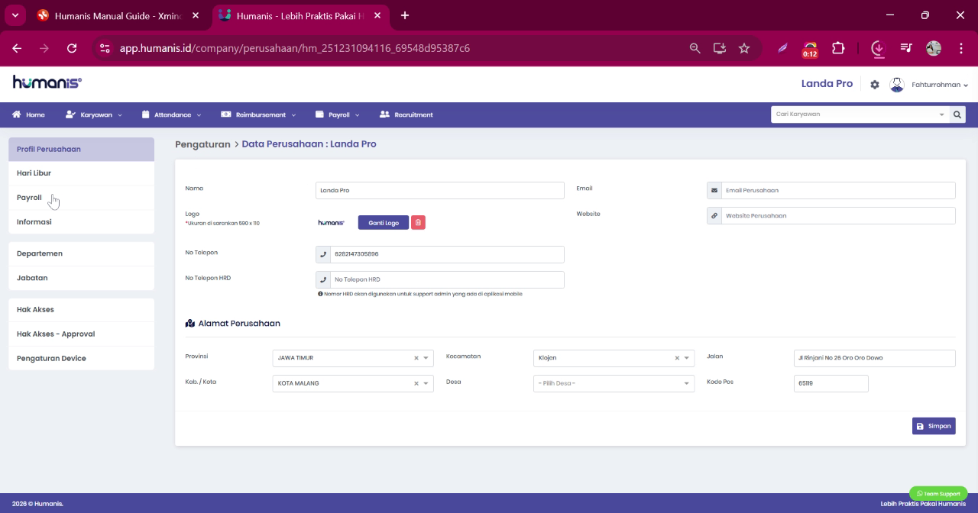The image size is (978, 513).
Task: Open the Payroll top menu dropdown
Action: click(x=338, y=115)
